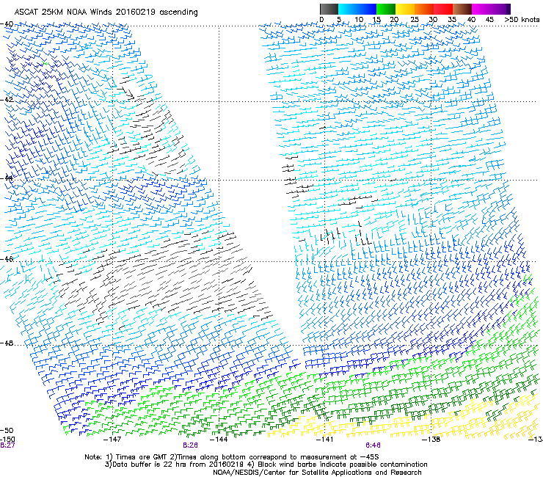Click the chart title 'ASCAT 25KM NOAA Winds 20160219 ascending'
This screenshot has width=543, height=477.
(x=106, y=12)
